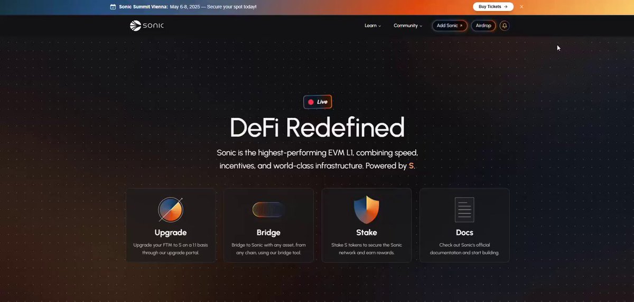Click 'Upgrade your FTM to S' description
This screenshot has width=634, height=302.
(171, 249)
